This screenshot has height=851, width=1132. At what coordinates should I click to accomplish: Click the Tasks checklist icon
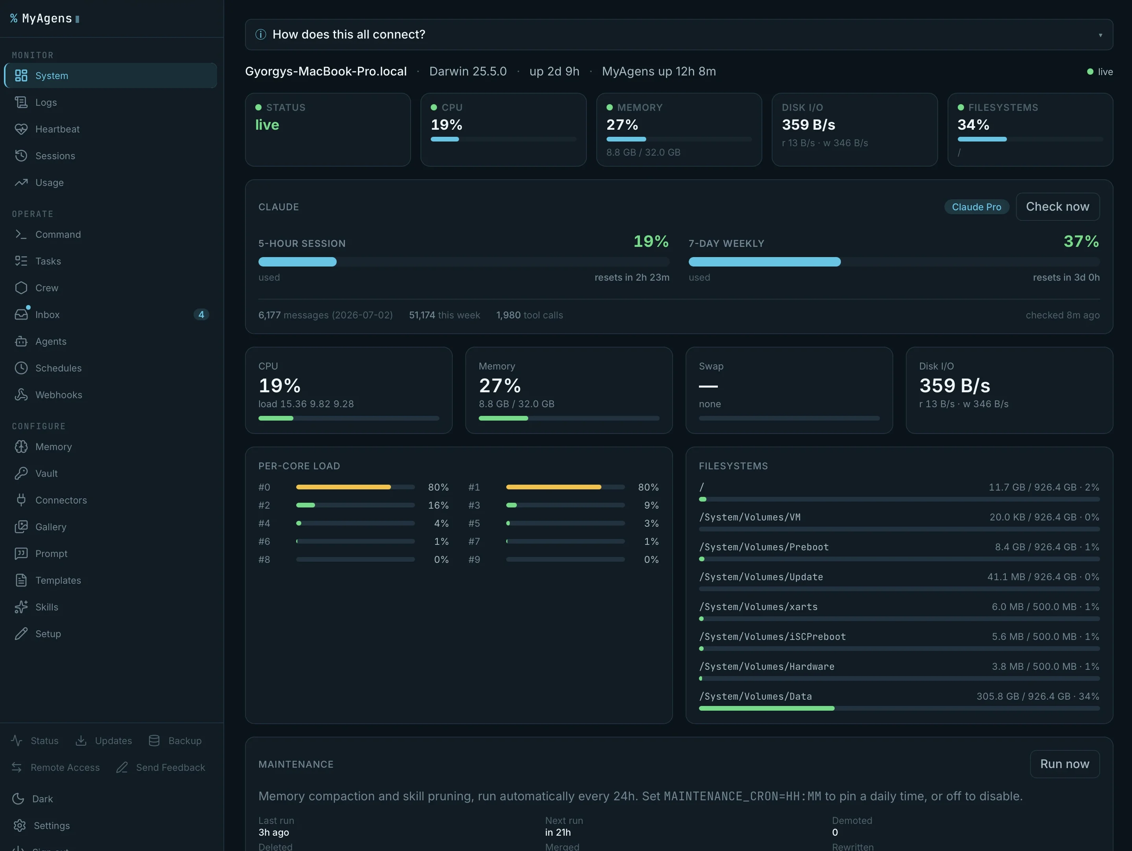coord(21,261)
